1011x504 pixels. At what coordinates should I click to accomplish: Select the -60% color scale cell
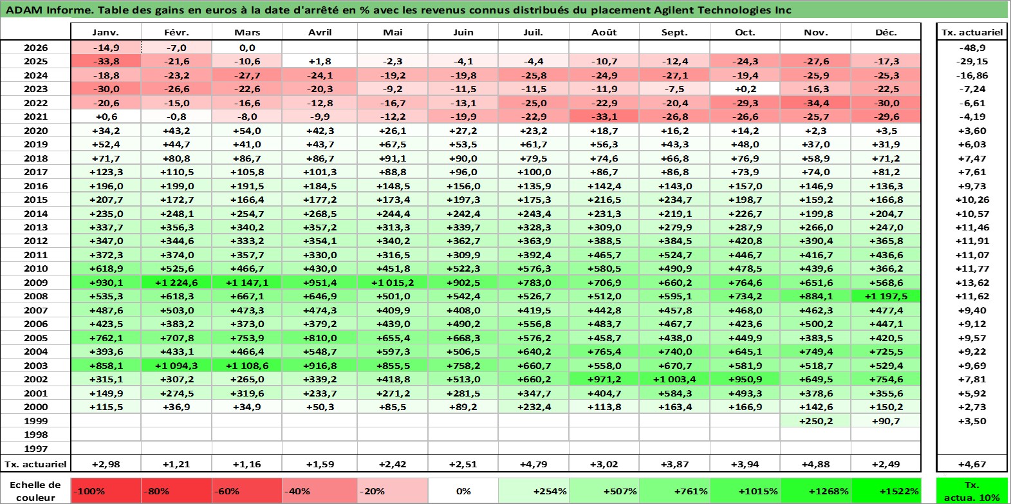pos(247,490)
